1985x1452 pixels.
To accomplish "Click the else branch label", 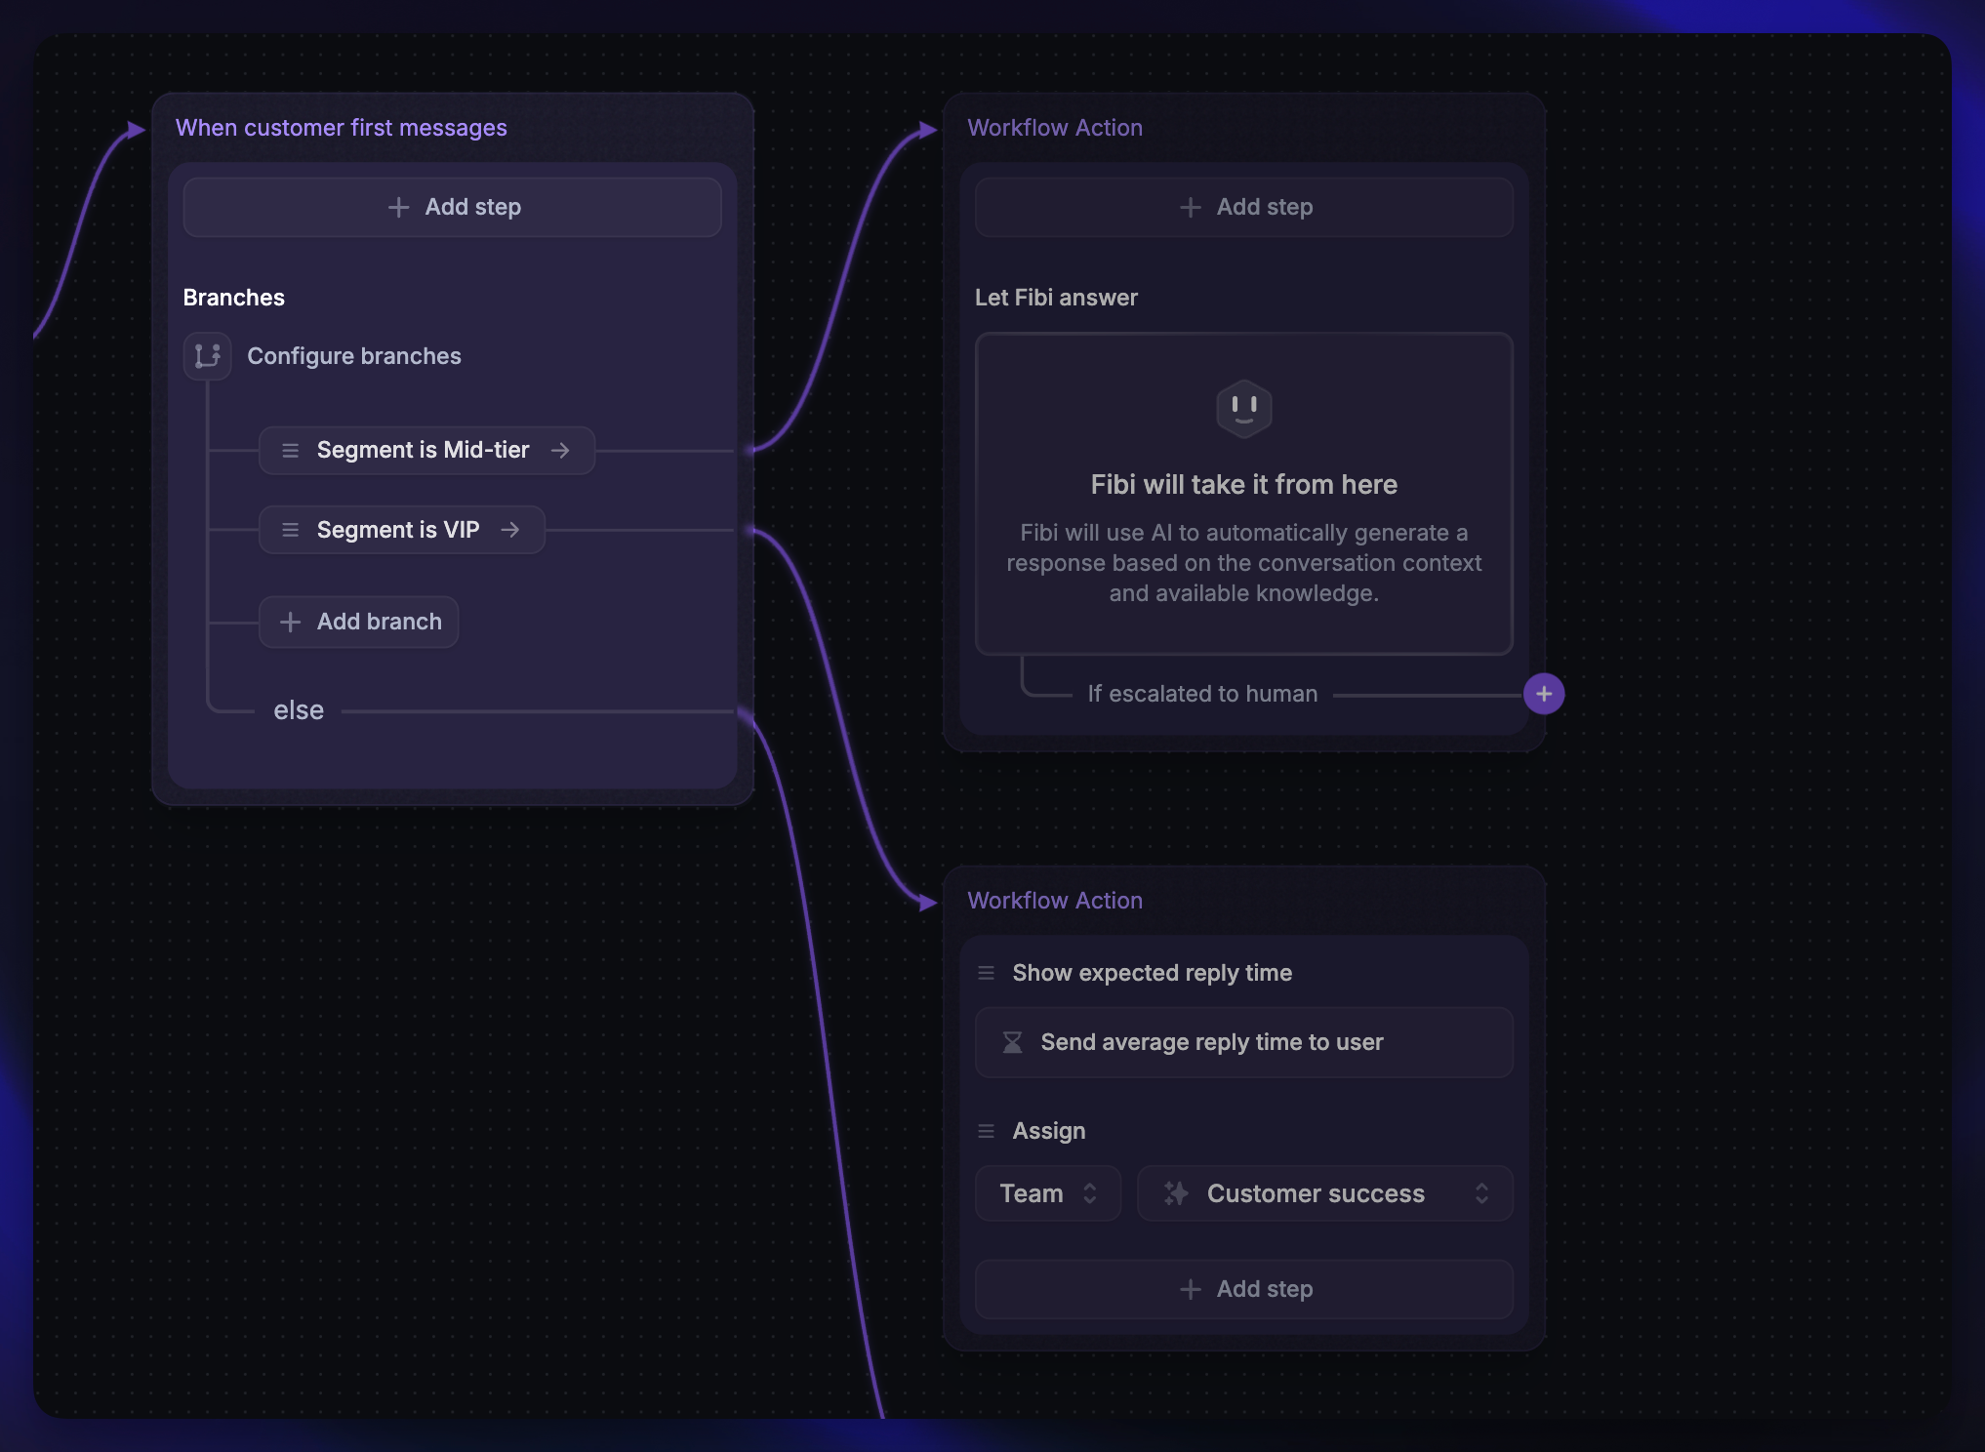I will (x=299, y=710).
